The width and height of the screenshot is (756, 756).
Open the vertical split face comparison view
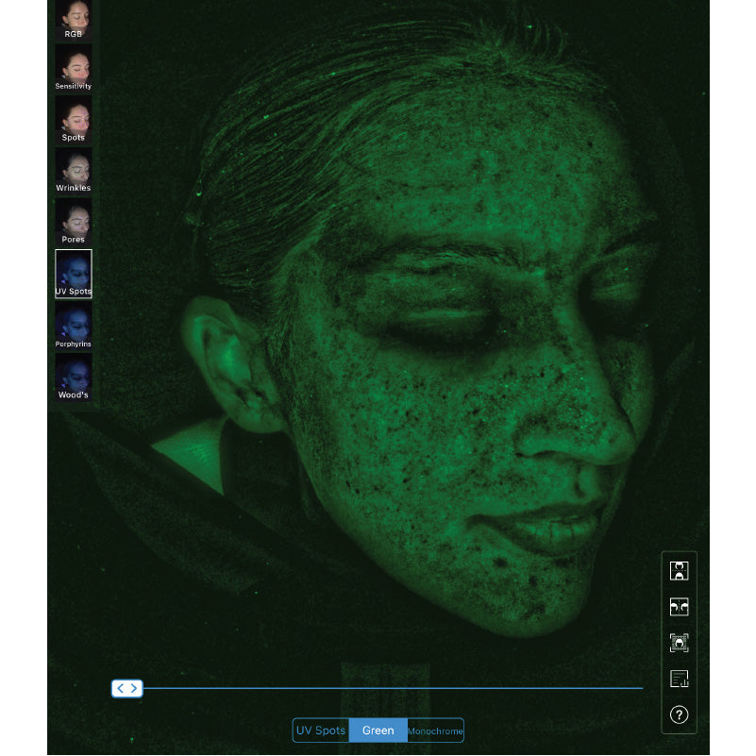coord(679,571)
